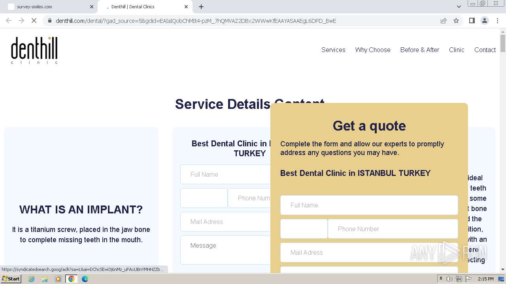
Task: Click the page vertical scrollbar thumb
Action: (x=503, y=43)
